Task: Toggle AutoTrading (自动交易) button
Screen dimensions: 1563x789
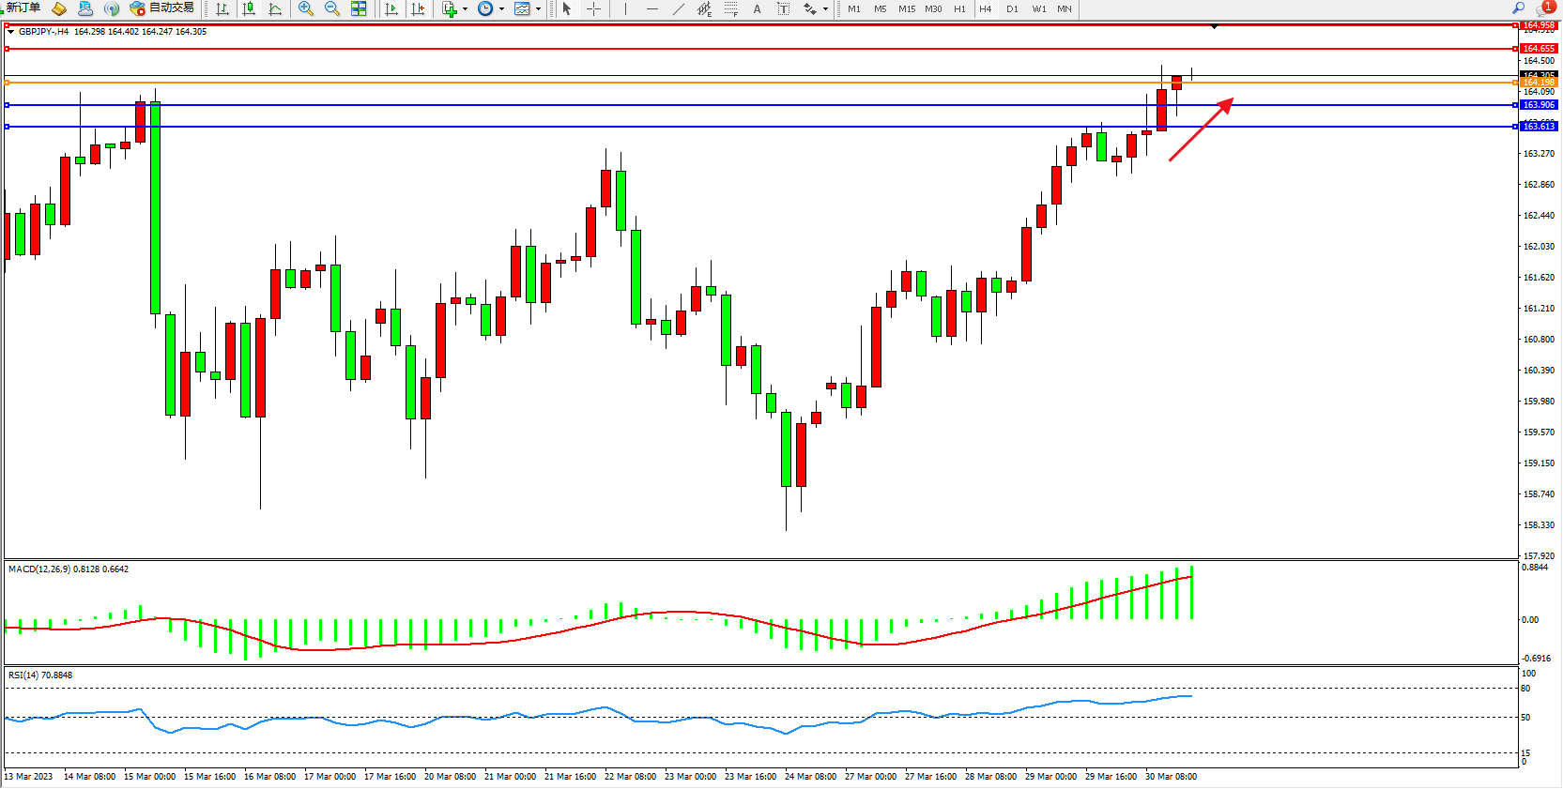Action: click(162, 8)
